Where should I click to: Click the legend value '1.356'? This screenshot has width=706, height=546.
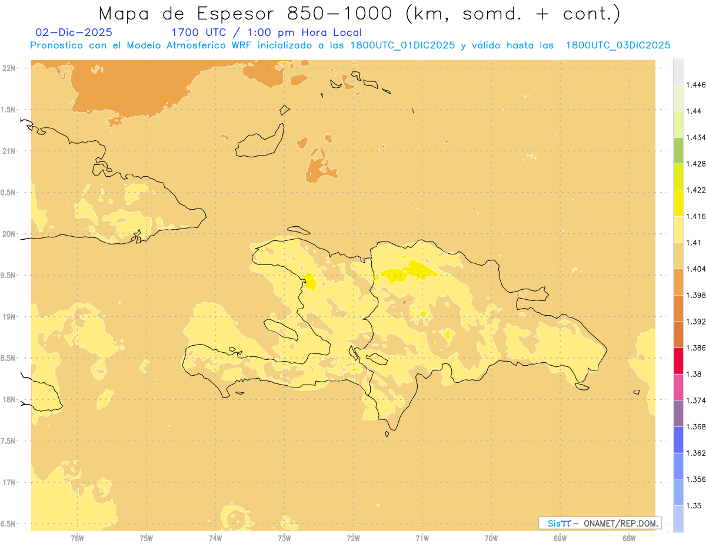click(x=695, y=479)
